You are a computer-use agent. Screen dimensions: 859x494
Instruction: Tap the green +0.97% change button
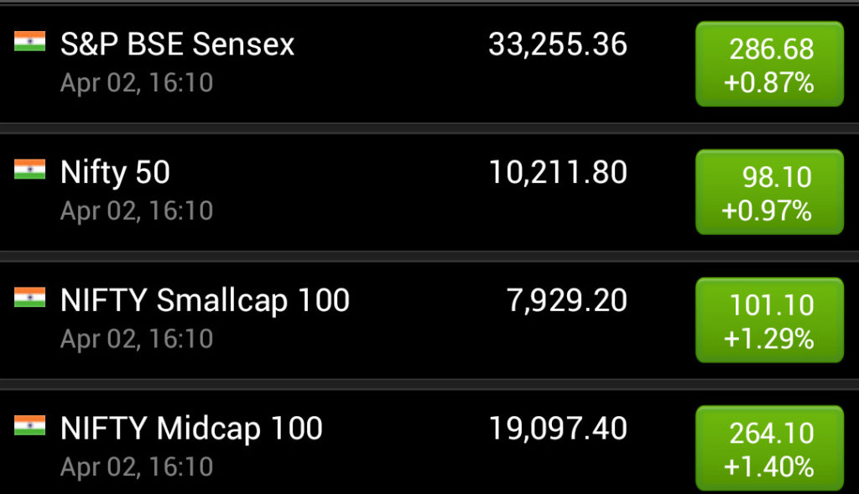(769, 192)
